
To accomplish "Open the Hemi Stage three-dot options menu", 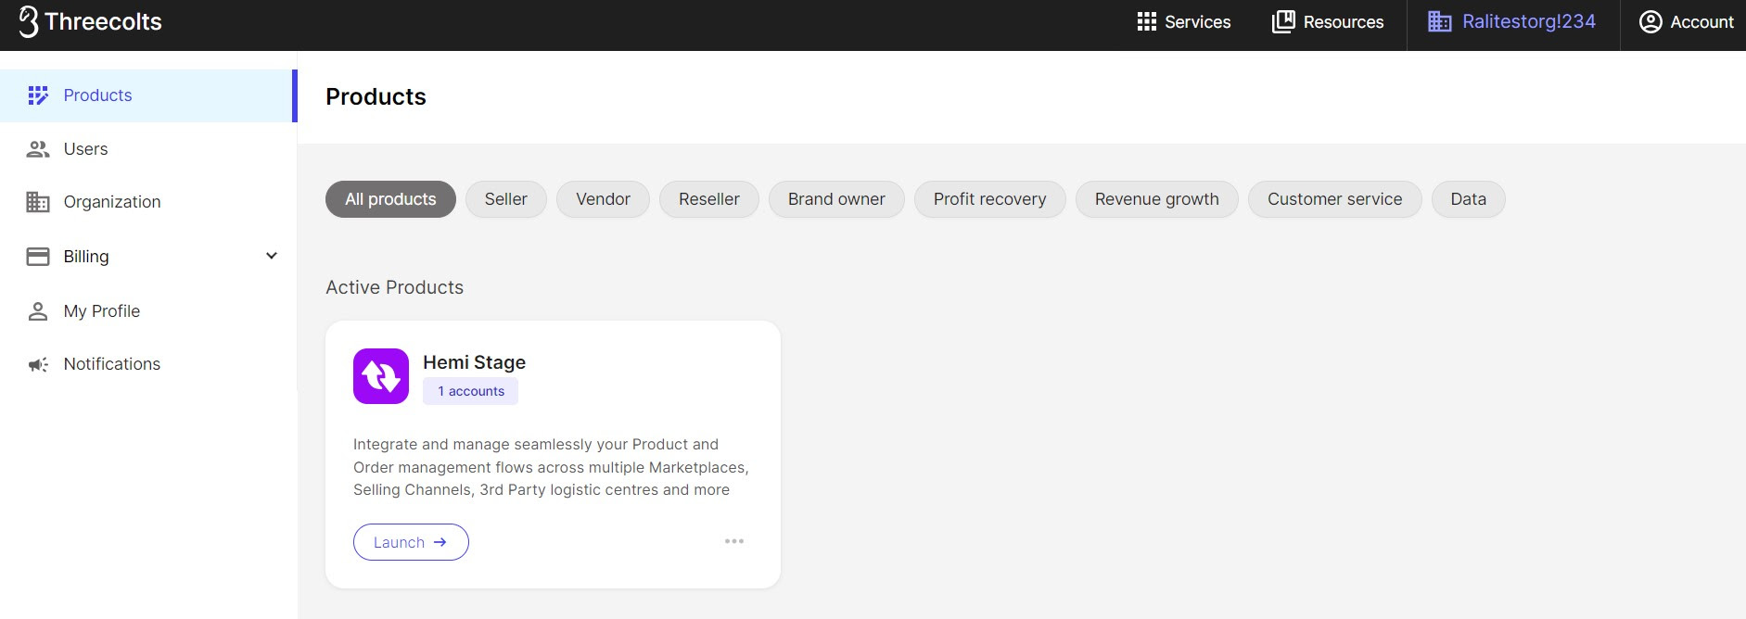I will click(734, 541).
